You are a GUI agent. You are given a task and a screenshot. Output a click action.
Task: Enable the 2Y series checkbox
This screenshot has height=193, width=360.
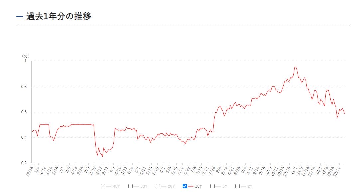(237, 186)
